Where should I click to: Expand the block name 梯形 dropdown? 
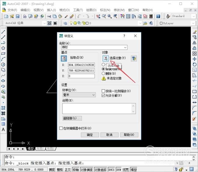125,47
